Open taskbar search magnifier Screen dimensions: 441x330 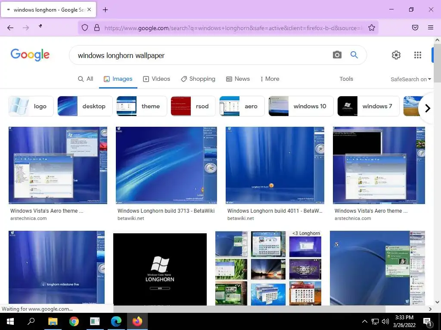[x=31, y=321]
